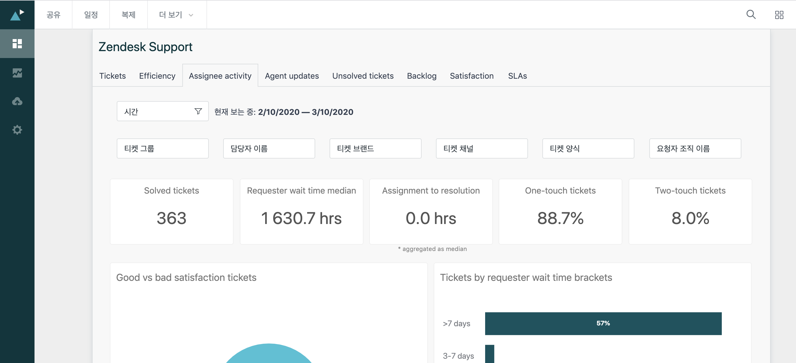
Task: Open the 요청자 조직 이름 filter
Action: 695,148
